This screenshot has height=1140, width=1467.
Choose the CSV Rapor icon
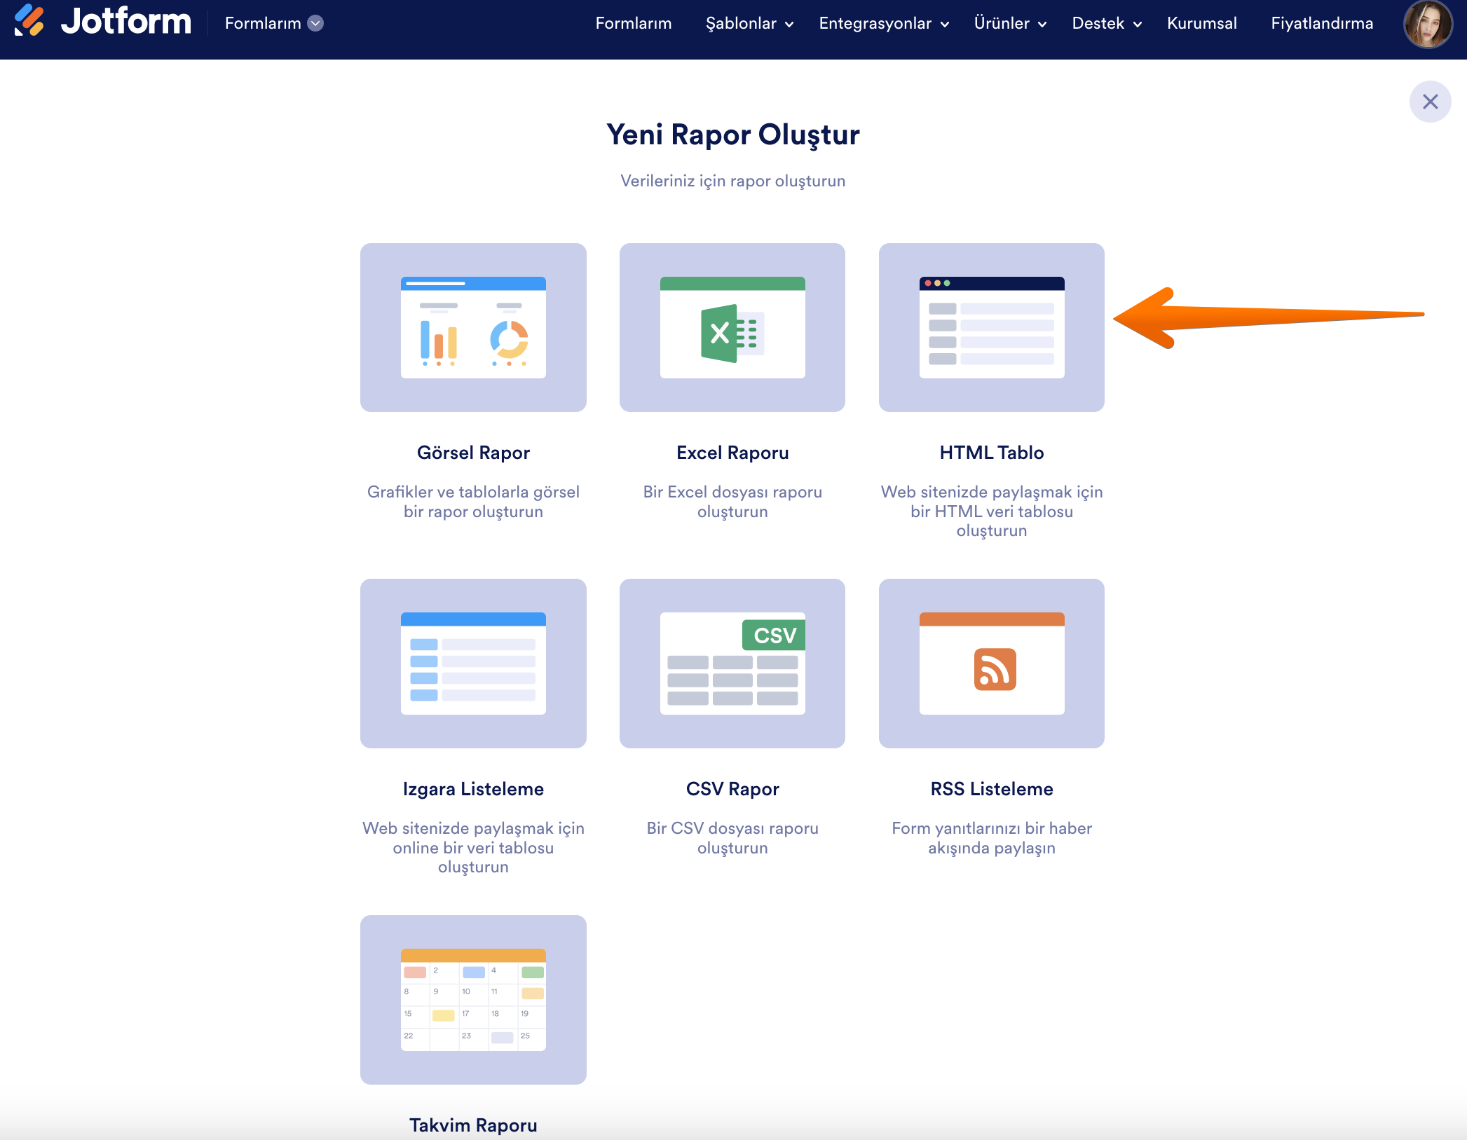tap(732, 663)
